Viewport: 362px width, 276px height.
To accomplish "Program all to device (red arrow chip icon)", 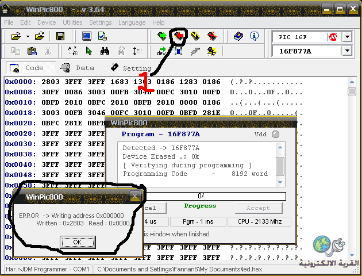I will click(179, 36).
